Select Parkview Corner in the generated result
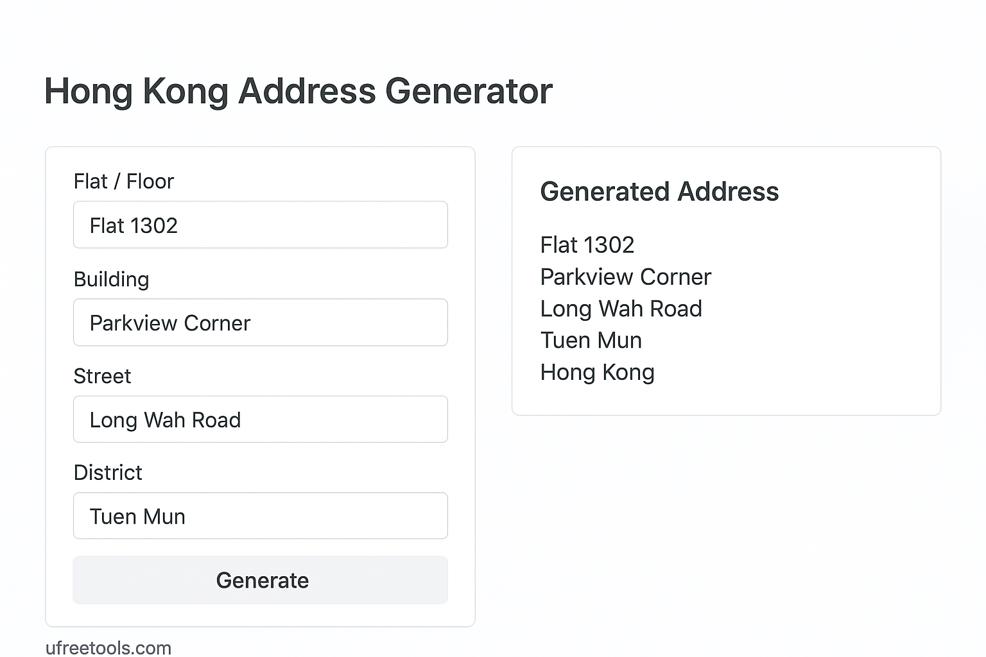The height and width of the screenshot is (657, 986). coord(626,277)
